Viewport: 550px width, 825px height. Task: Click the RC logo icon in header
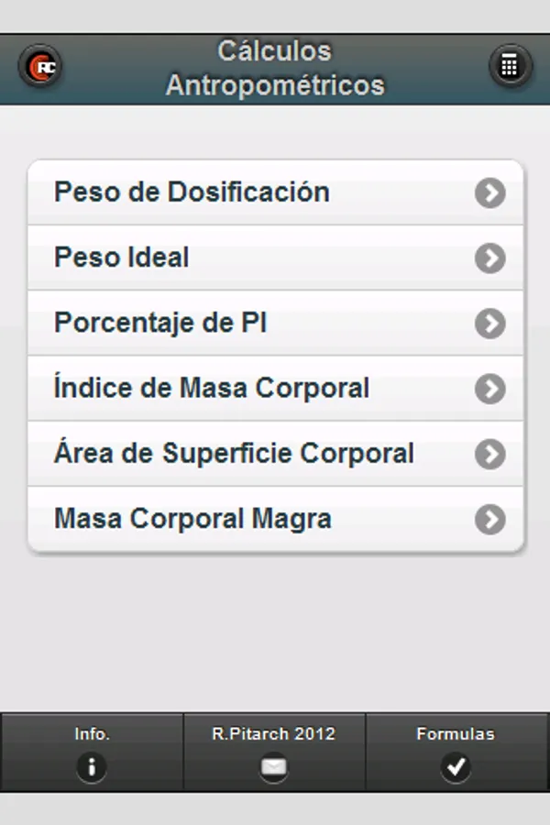40,68
